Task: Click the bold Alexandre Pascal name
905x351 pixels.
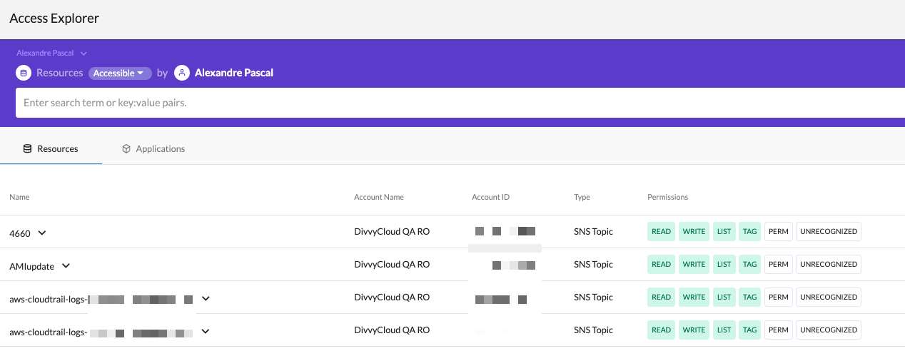Action: click(x=234, y=73)
